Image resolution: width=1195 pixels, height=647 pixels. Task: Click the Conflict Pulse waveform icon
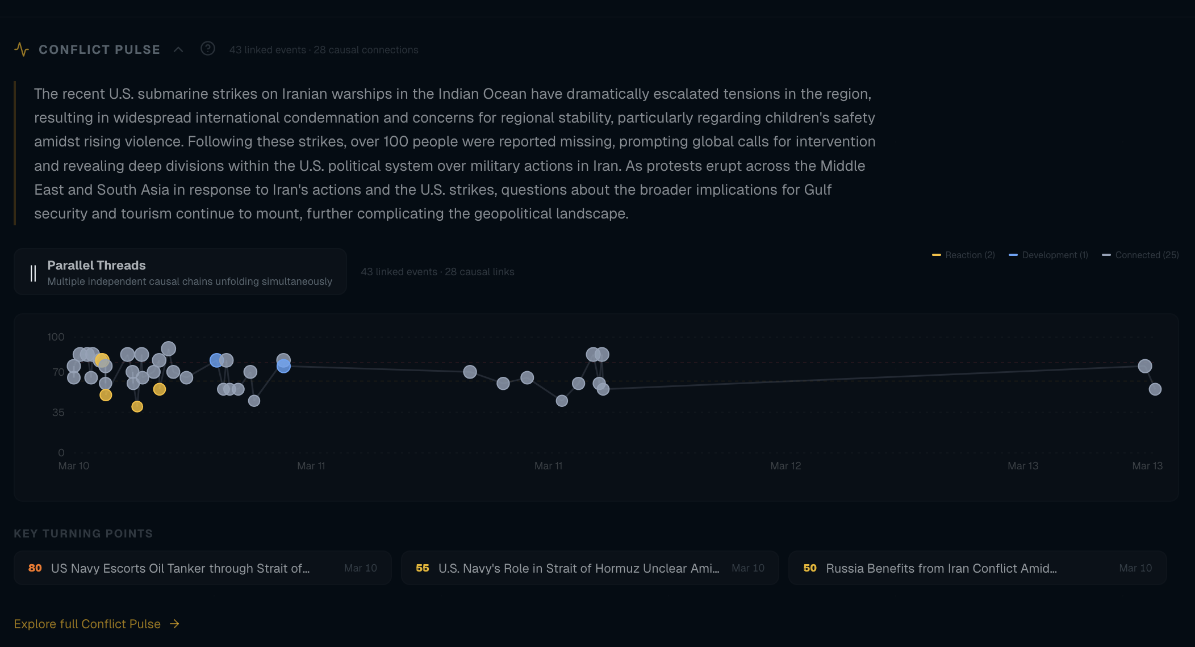tap(21, 49)
